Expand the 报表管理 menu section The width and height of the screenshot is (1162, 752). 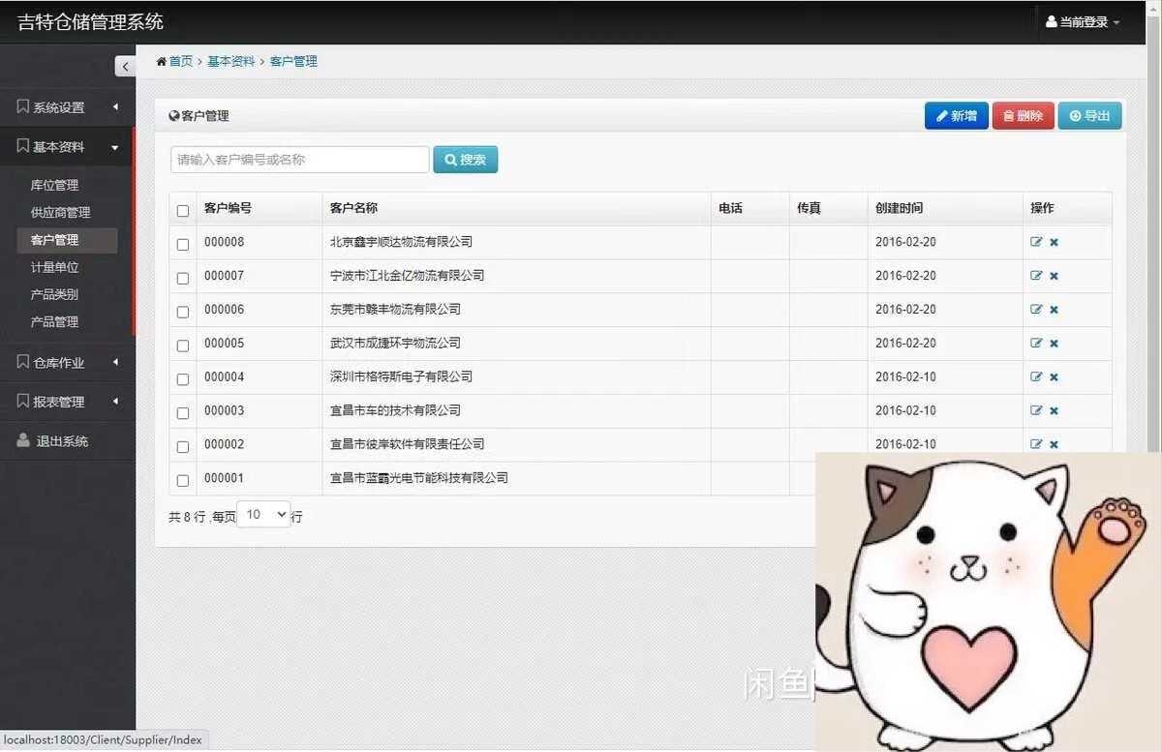67,402
